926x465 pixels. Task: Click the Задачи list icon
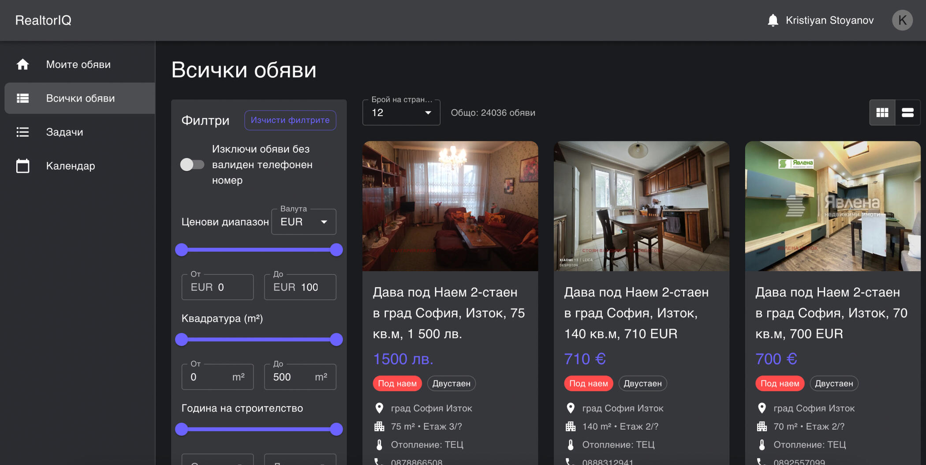coord(22,132)
